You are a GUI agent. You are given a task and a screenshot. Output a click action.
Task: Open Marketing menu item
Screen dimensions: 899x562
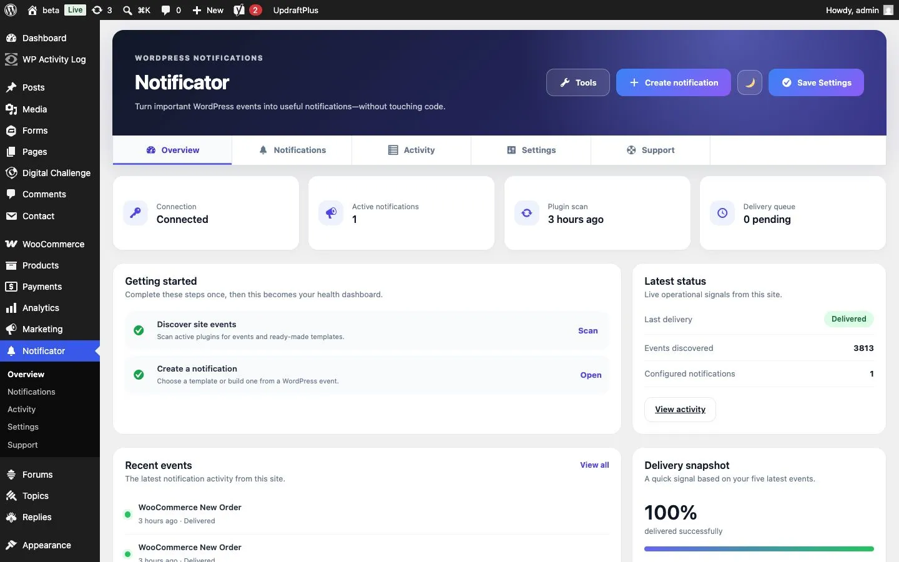point(50,329)
